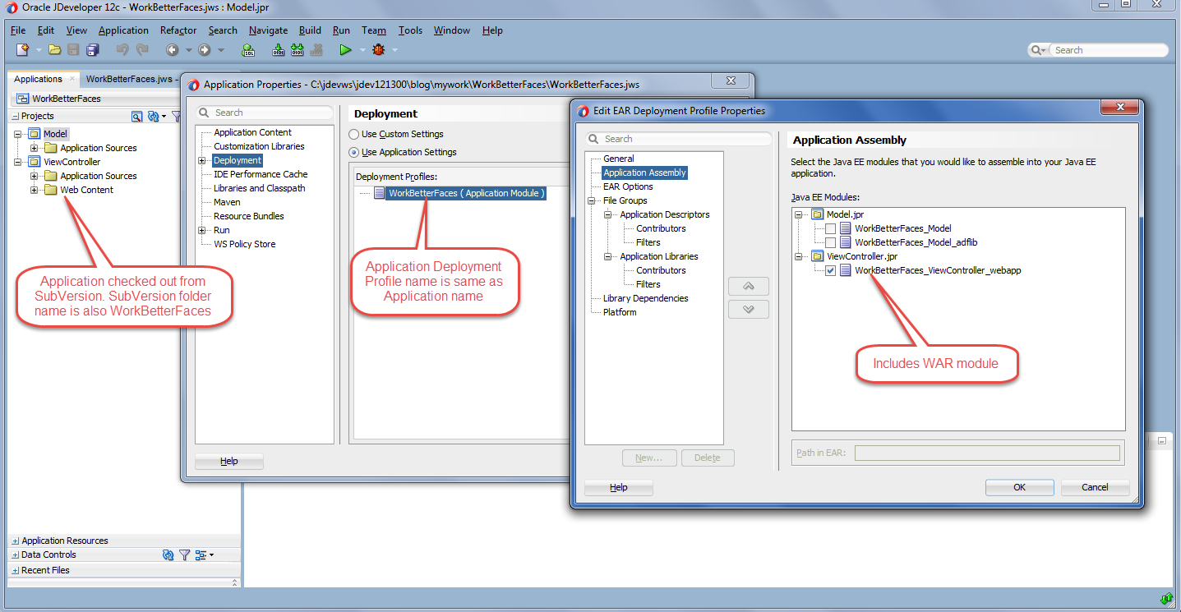
Task: Click Help in Application Properties dialog
Action: tap(229, 462)
